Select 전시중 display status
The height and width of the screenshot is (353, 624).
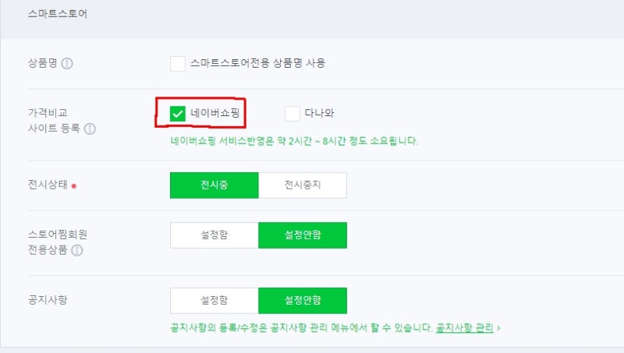pos(214,185)
